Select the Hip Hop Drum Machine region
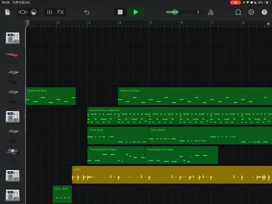The height and width of the screenshot is (204, 272). pyautogui.click(x=180, y=116)
